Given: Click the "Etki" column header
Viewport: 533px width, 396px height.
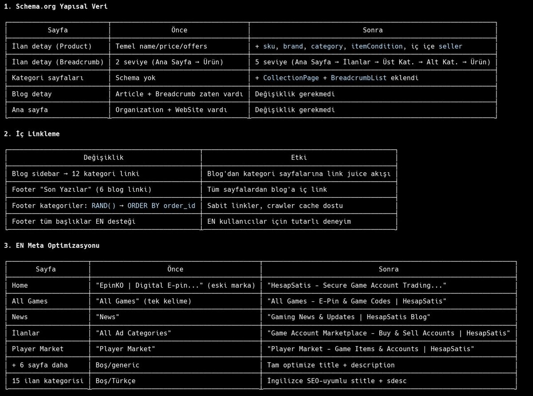Looking at the screenshot, I should (x=299, y=158).
